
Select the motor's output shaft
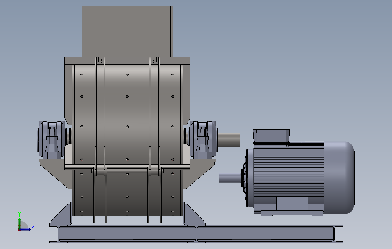pos(230,178)
